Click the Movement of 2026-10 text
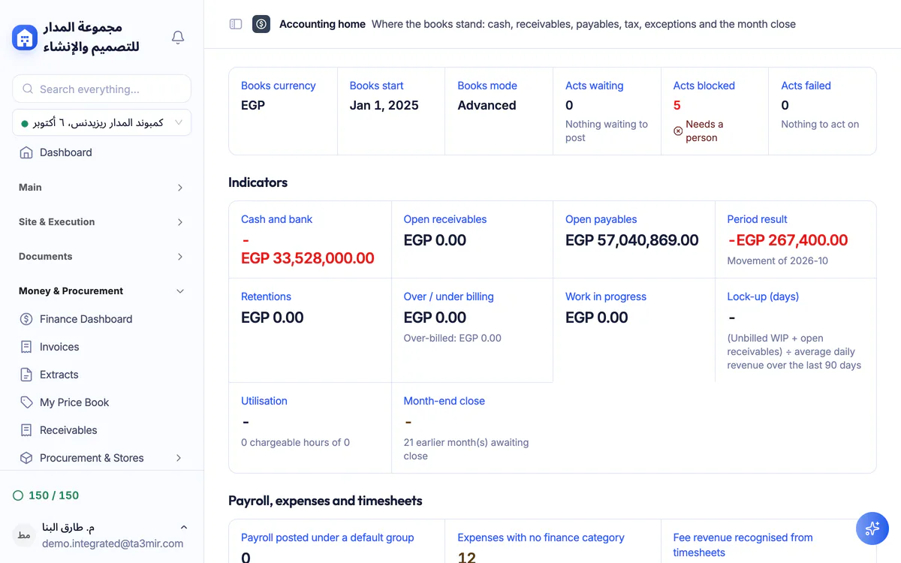The width and height of the screenshot is (901, 563). coord(778,260)
